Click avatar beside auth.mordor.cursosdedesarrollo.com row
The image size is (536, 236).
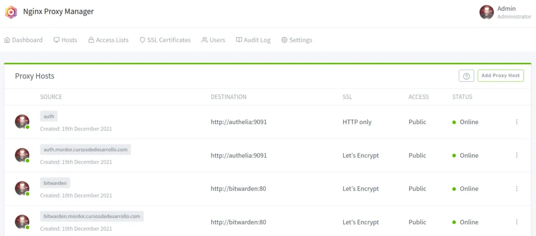pyautogui.click(x=22, y=155)
